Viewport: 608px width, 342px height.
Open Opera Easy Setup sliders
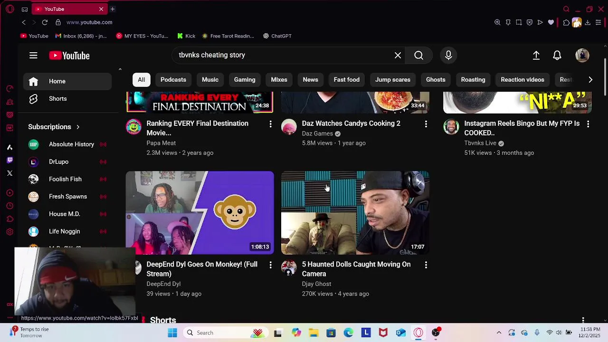point(598,22)
